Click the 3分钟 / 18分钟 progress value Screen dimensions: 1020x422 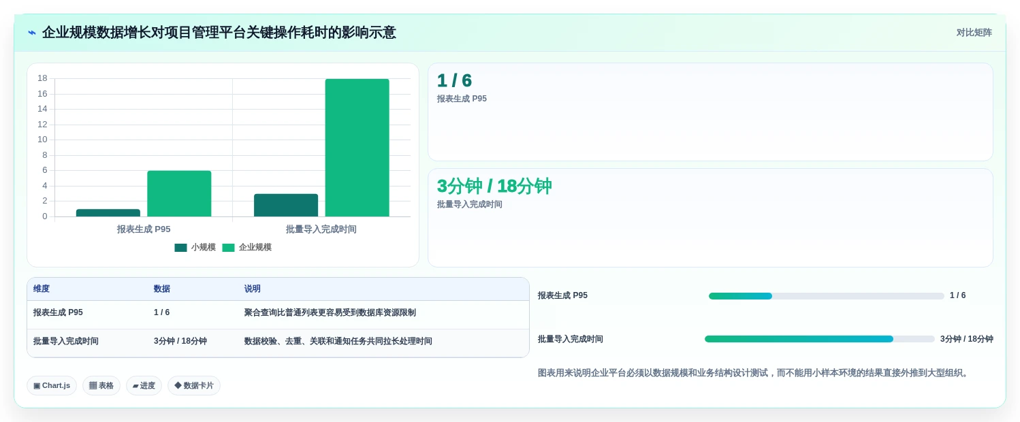pyautogui.click(x=967, y=339)
